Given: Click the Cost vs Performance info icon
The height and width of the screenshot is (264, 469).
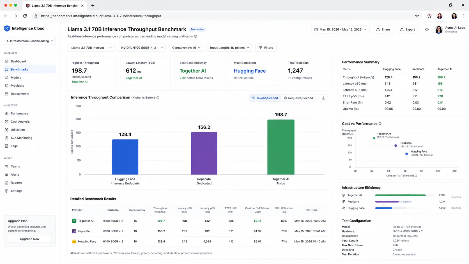Looking at the screenshot, I should (x=380, y=124).
